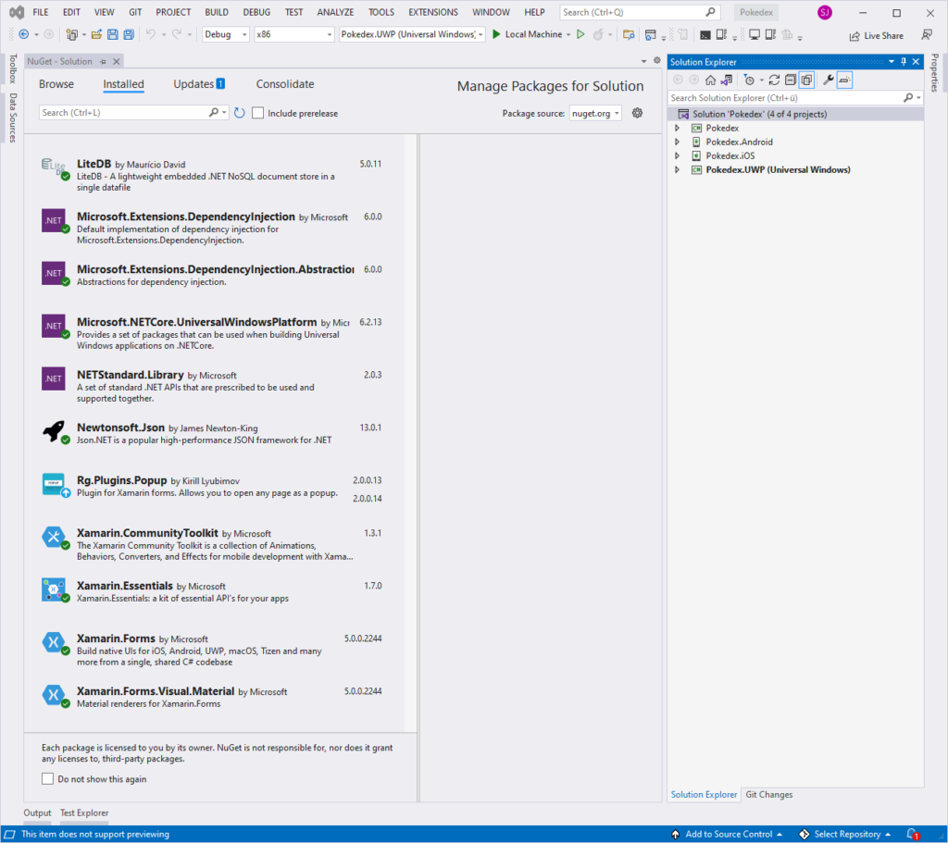Image resolution: width=948 pixels, height=843 pixels.
Task: Click the notifications bell in status bar
Action: click(911, 834)
